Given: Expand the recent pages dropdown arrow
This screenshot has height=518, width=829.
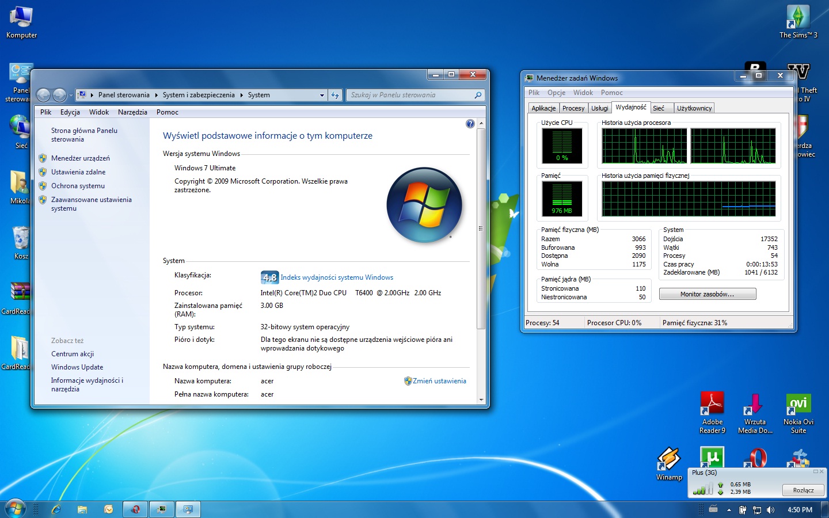Looking at the screenshot, I should click(x=71, y=95).
